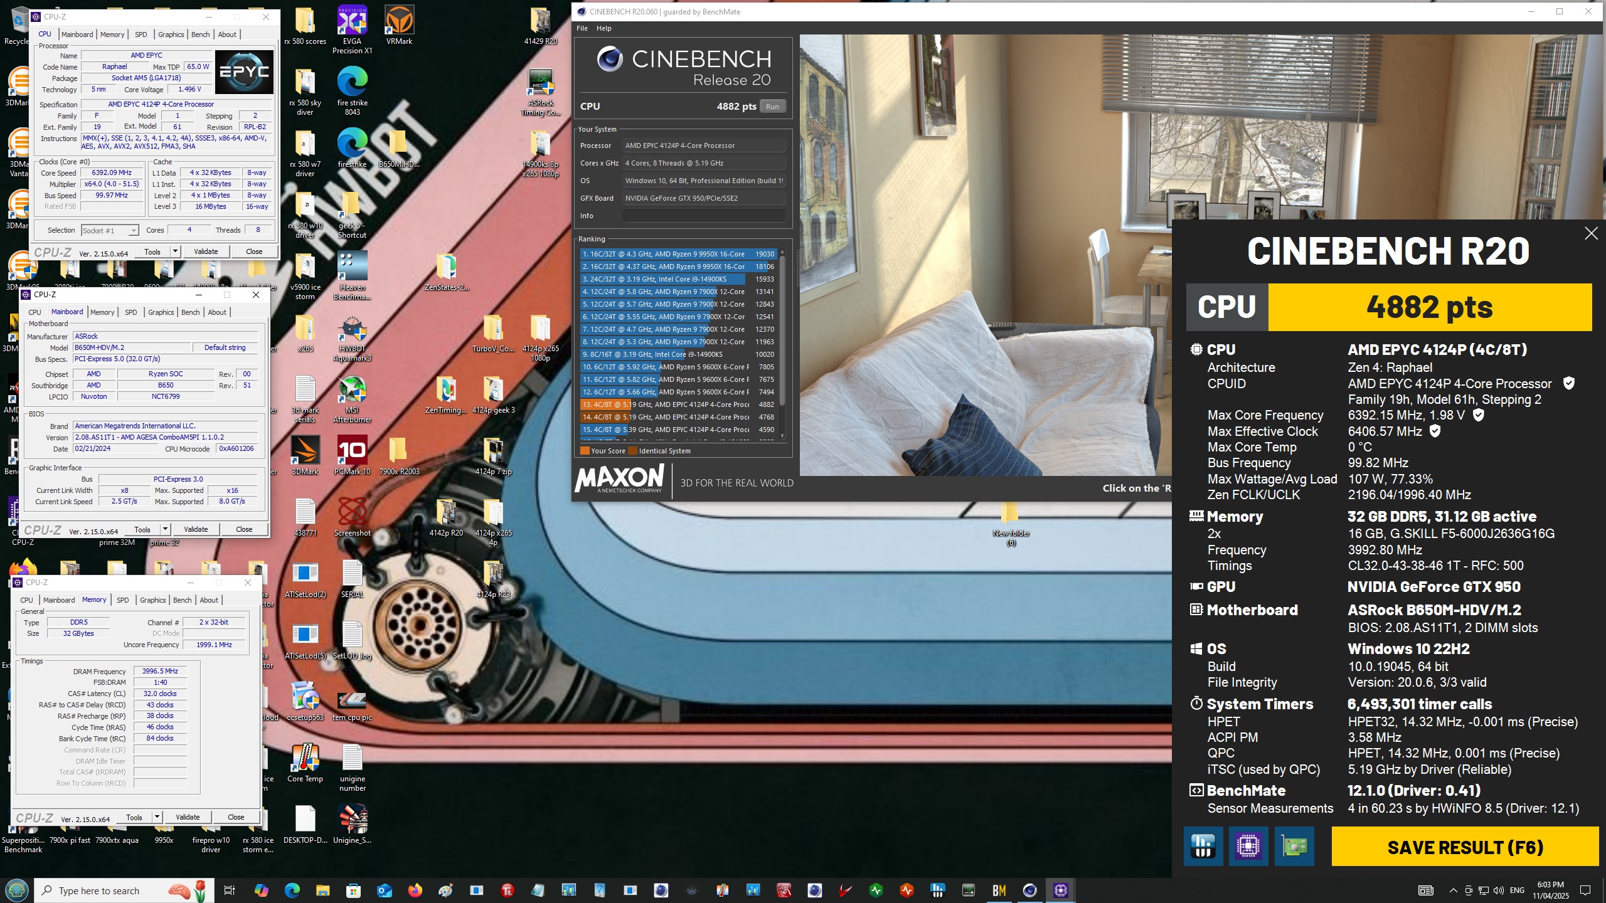The image size is (1606, 903).
Task: Click the ENG language indicator
Action: [1517, 890]
